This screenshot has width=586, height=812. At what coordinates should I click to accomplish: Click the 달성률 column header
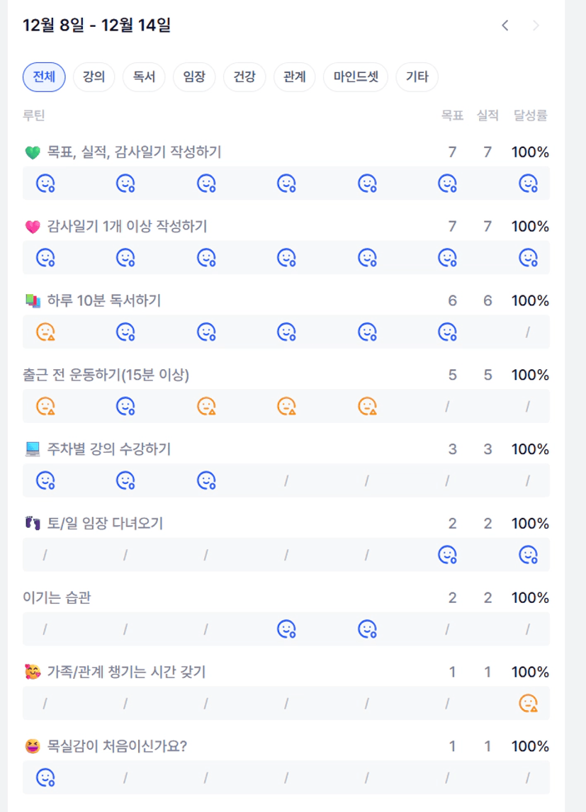click(x=531, y=115)
